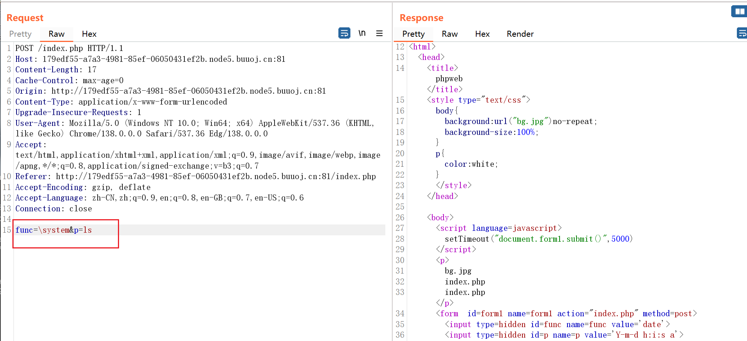Click the hidden input with value='date'
Screen dimensions: 747x341
[x=557, y=325]
